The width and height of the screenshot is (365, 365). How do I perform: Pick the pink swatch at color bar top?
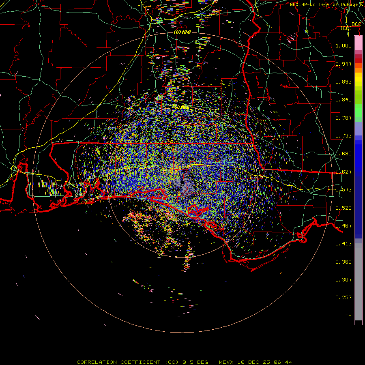(358, 43)
